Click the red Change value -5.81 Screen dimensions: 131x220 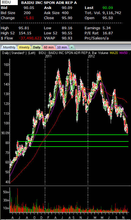click(29, 18)
